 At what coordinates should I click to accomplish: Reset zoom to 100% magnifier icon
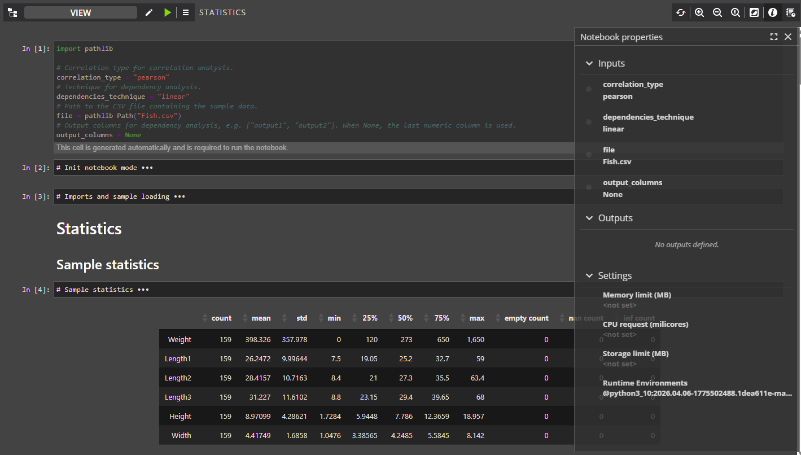point(736,12)
